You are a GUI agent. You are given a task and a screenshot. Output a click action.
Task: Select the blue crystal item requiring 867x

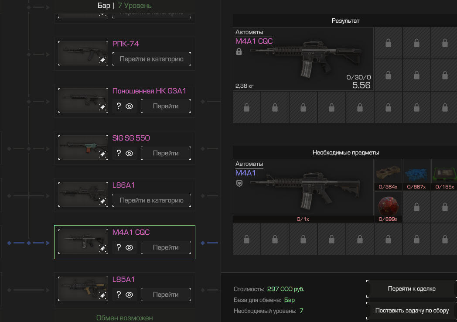click(x=416, y=175)
